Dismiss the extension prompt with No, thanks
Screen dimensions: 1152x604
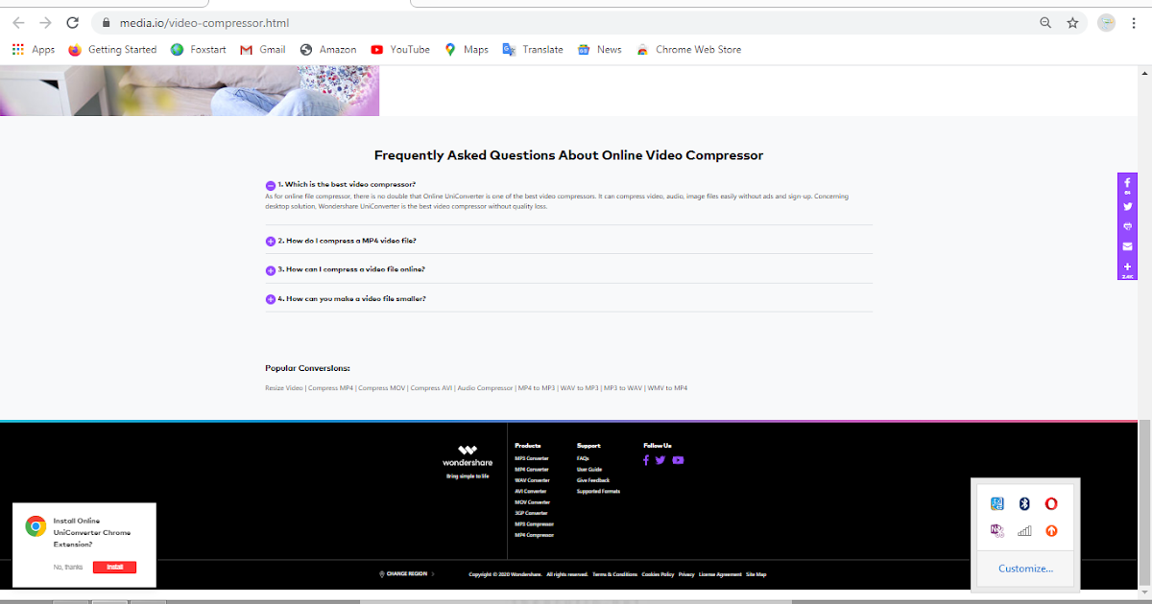click(67, 567)
